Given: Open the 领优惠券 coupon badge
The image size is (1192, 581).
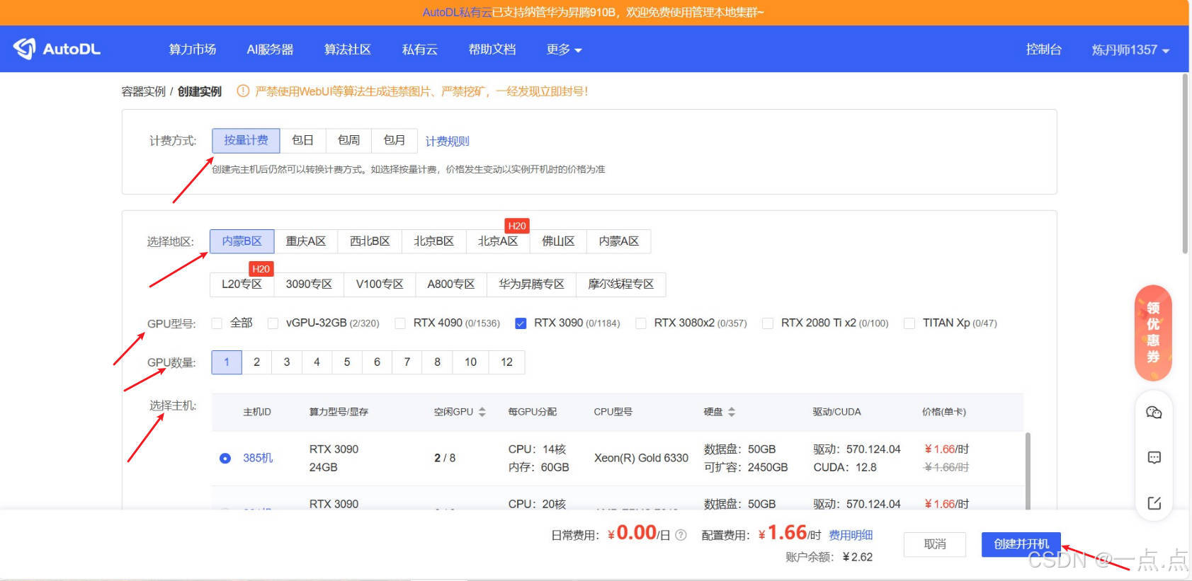Looking at the screenshot, I should pyautogui.click(x=1153, y=333).
